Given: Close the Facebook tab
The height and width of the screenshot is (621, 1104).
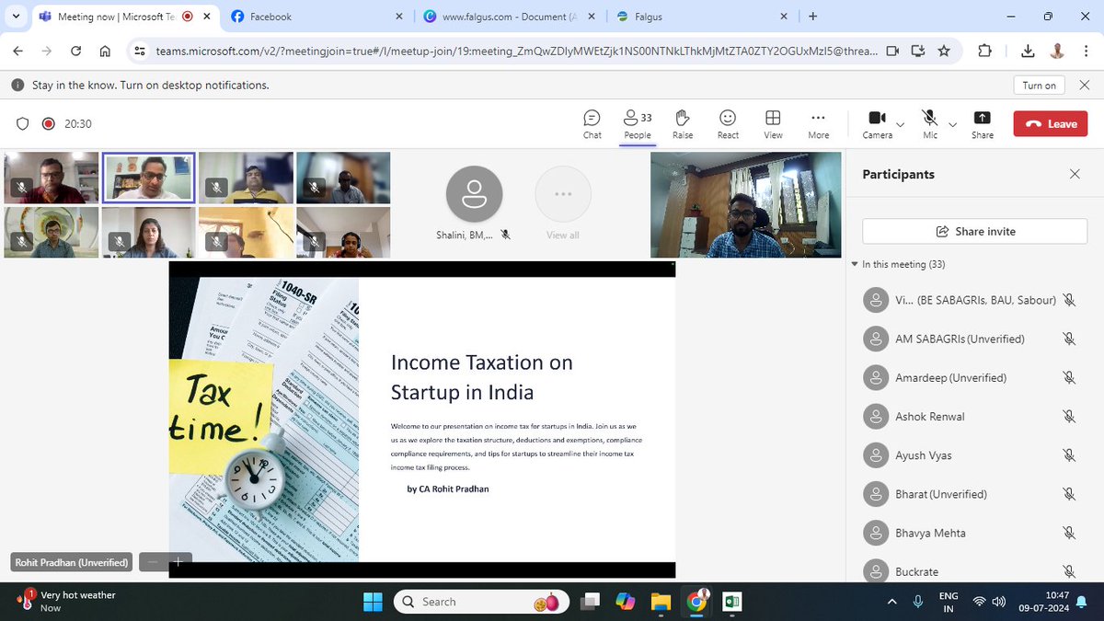Looking at the screenshot, I should (398, 17).
